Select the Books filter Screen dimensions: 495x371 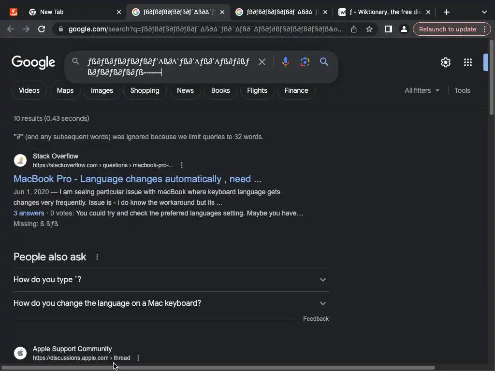[220, 90]
